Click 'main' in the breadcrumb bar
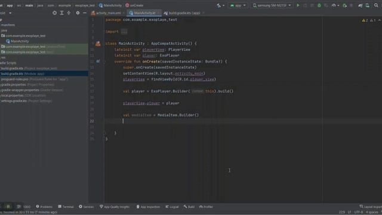This screenshot has height=215, width=382. [x=29, y=5]
